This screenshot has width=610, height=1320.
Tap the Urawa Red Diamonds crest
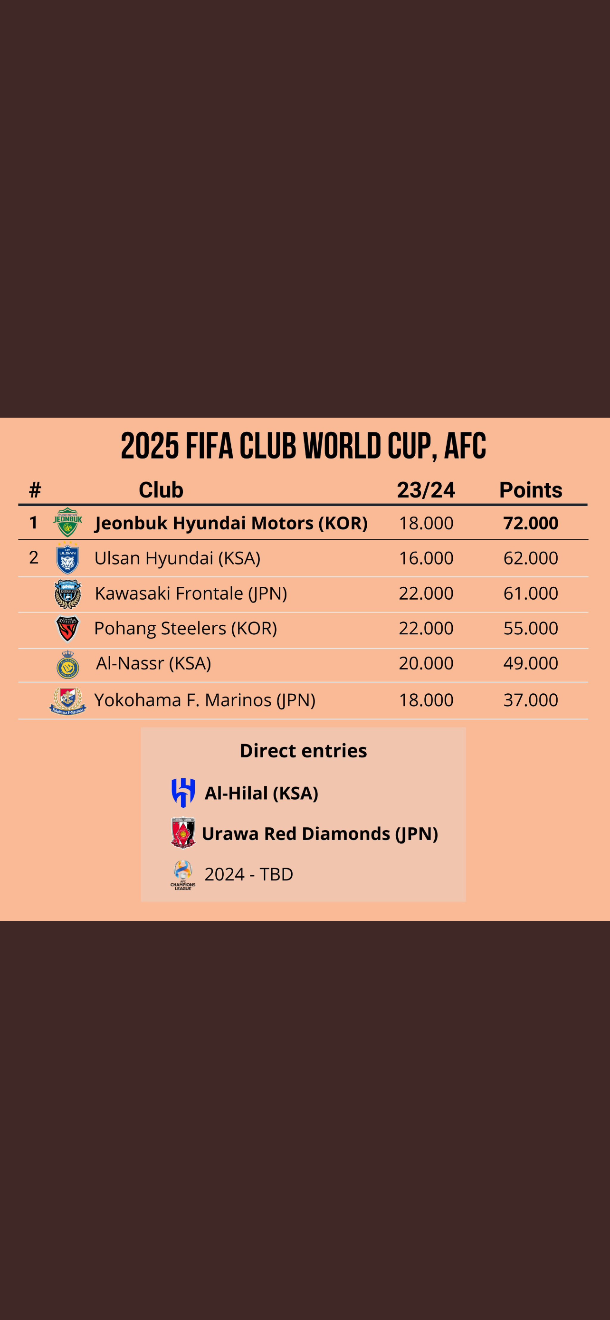[183, 832]
